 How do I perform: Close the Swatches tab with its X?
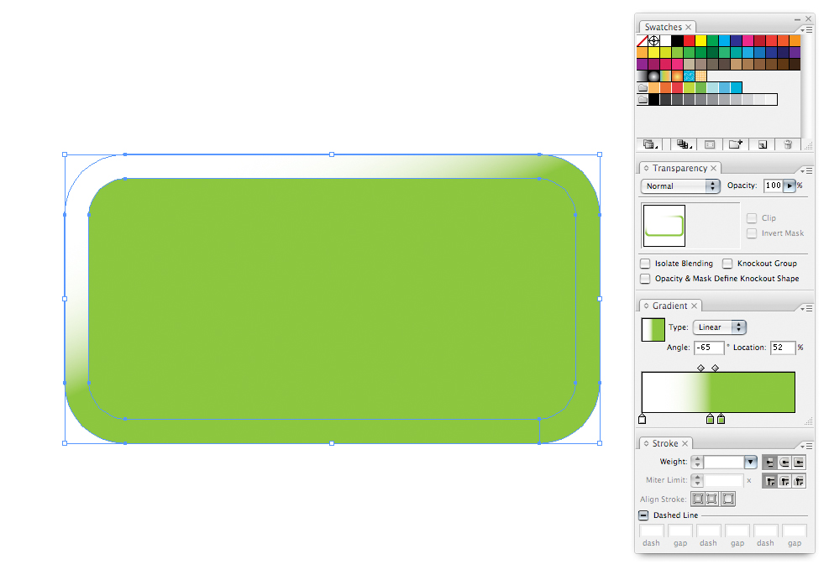[x=689, y=27]
